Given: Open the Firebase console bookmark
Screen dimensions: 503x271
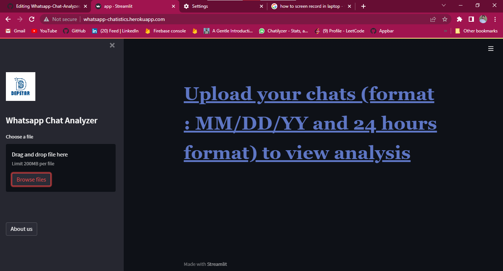Looking at the screenshot, I should point(165,31).
